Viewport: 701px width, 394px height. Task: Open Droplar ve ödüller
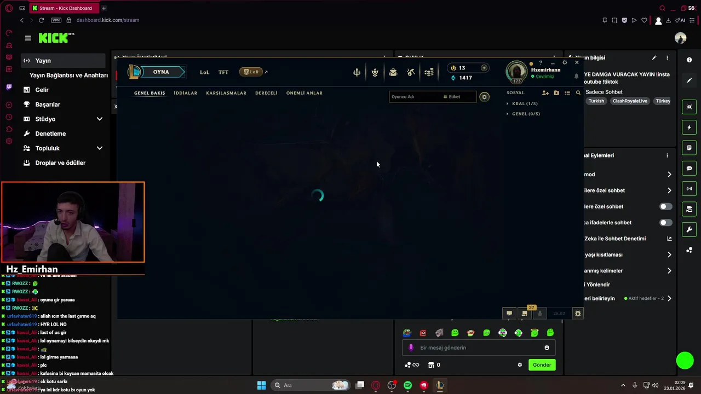60,163
